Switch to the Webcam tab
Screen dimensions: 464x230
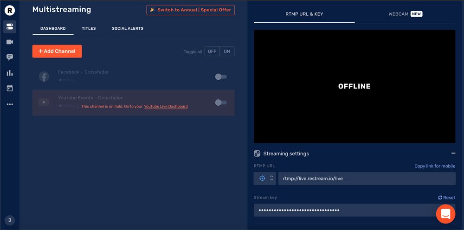tap(405, 14)
